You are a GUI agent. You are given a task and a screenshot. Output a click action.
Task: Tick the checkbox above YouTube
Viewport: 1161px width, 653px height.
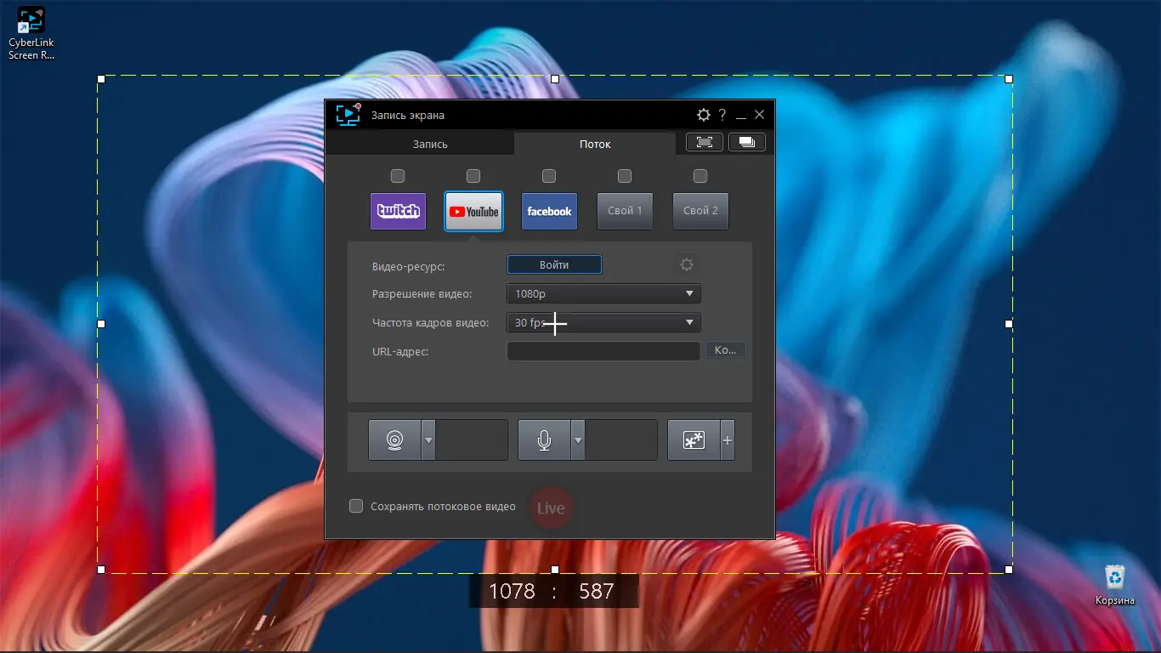(x=473, y=176)
